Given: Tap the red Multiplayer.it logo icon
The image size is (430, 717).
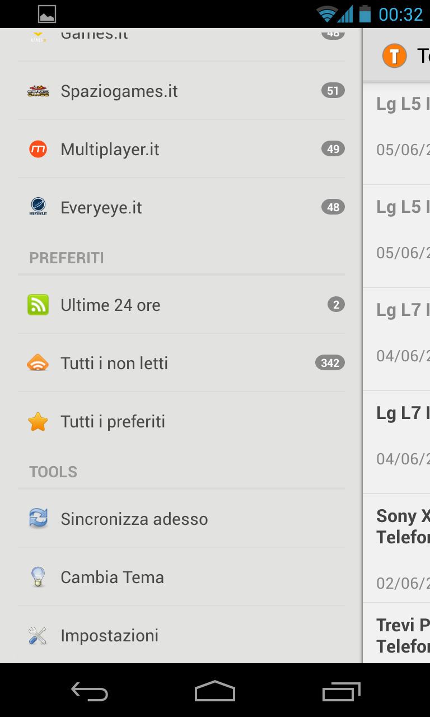Looking at the screenshot, I should 38,149.
